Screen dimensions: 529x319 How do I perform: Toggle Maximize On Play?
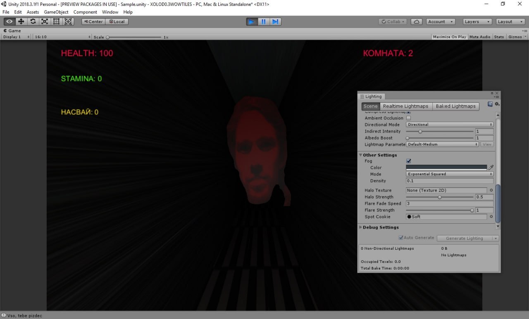(x=449, y=37)
